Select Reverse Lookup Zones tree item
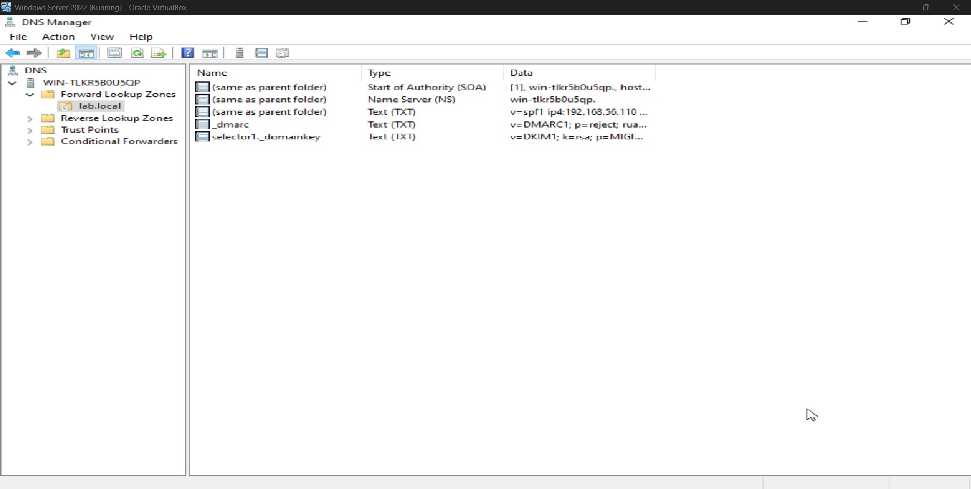 (116, 118)
